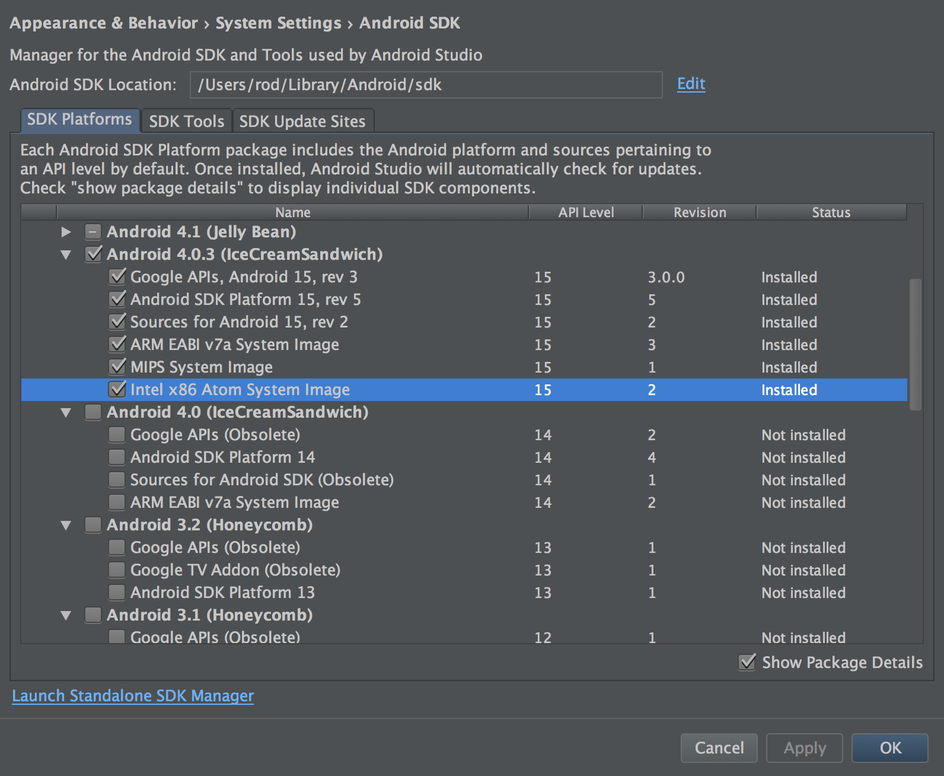The width and height of the screenshot is (944, 776).
Task: Check API 14 ARM EABI v7a System Image
Action: click(x=117, y=502)
